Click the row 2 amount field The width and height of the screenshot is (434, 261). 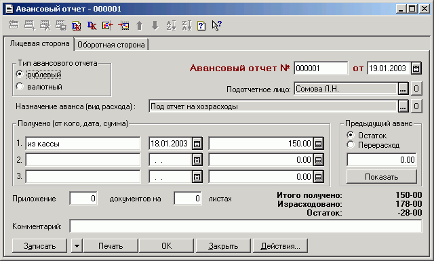(x=261, y=160)
